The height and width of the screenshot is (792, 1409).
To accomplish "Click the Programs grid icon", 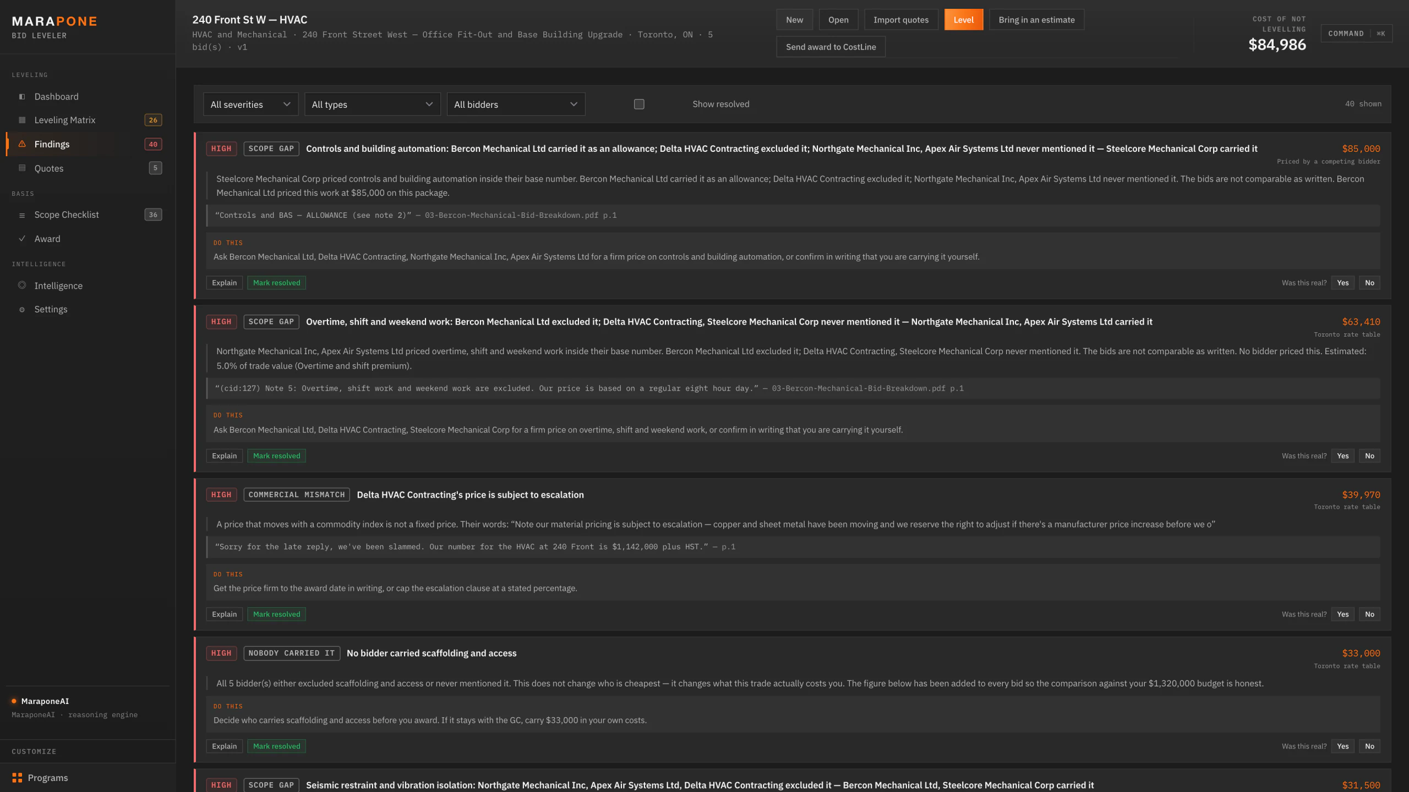I will pos(17,778).
